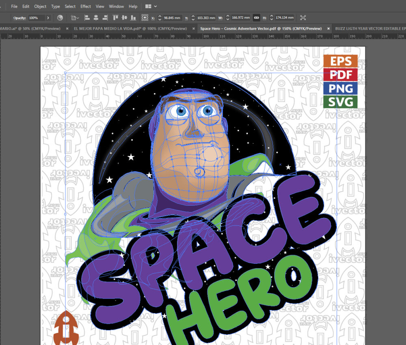Click the red PDF badge on artboard

click(341, 75)
